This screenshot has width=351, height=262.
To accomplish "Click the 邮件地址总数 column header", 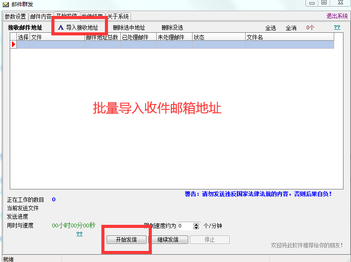I will point(103,37).
